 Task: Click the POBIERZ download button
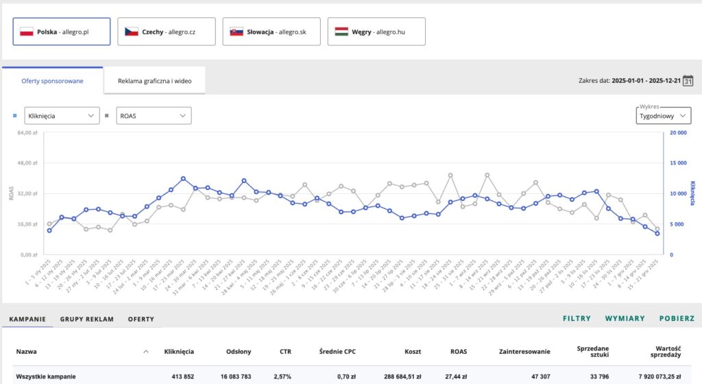[x=676, y=319]
